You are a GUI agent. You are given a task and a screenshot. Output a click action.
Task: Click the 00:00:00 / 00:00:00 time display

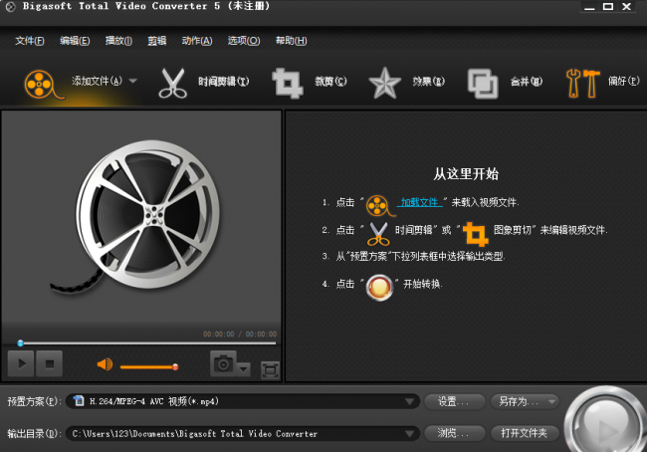pos(240,334)
